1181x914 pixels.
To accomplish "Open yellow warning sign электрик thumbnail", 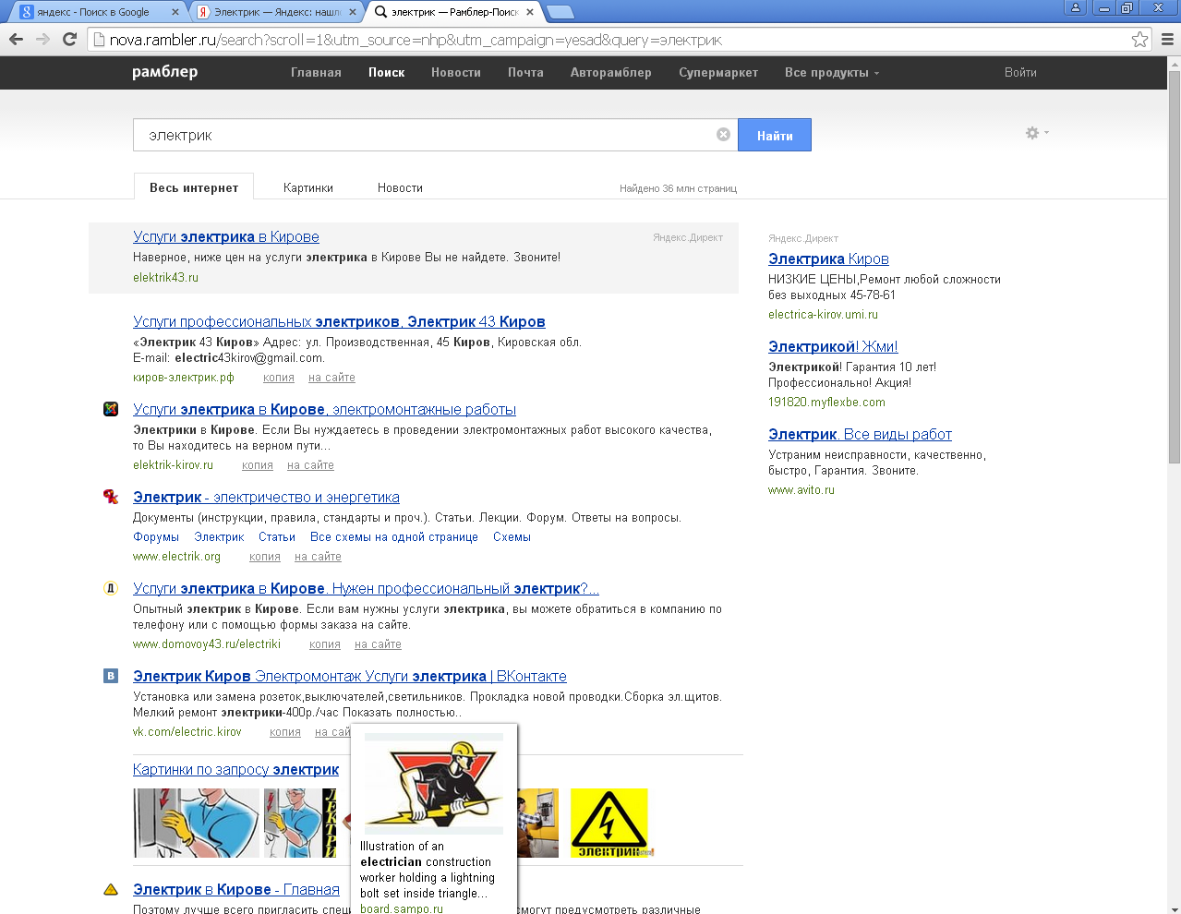I will (x=609, y=823).
